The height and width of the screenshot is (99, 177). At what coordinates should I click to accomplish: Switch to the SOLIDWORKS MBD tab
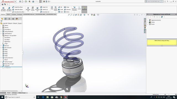pyautogui.click(x=40, y=14)
